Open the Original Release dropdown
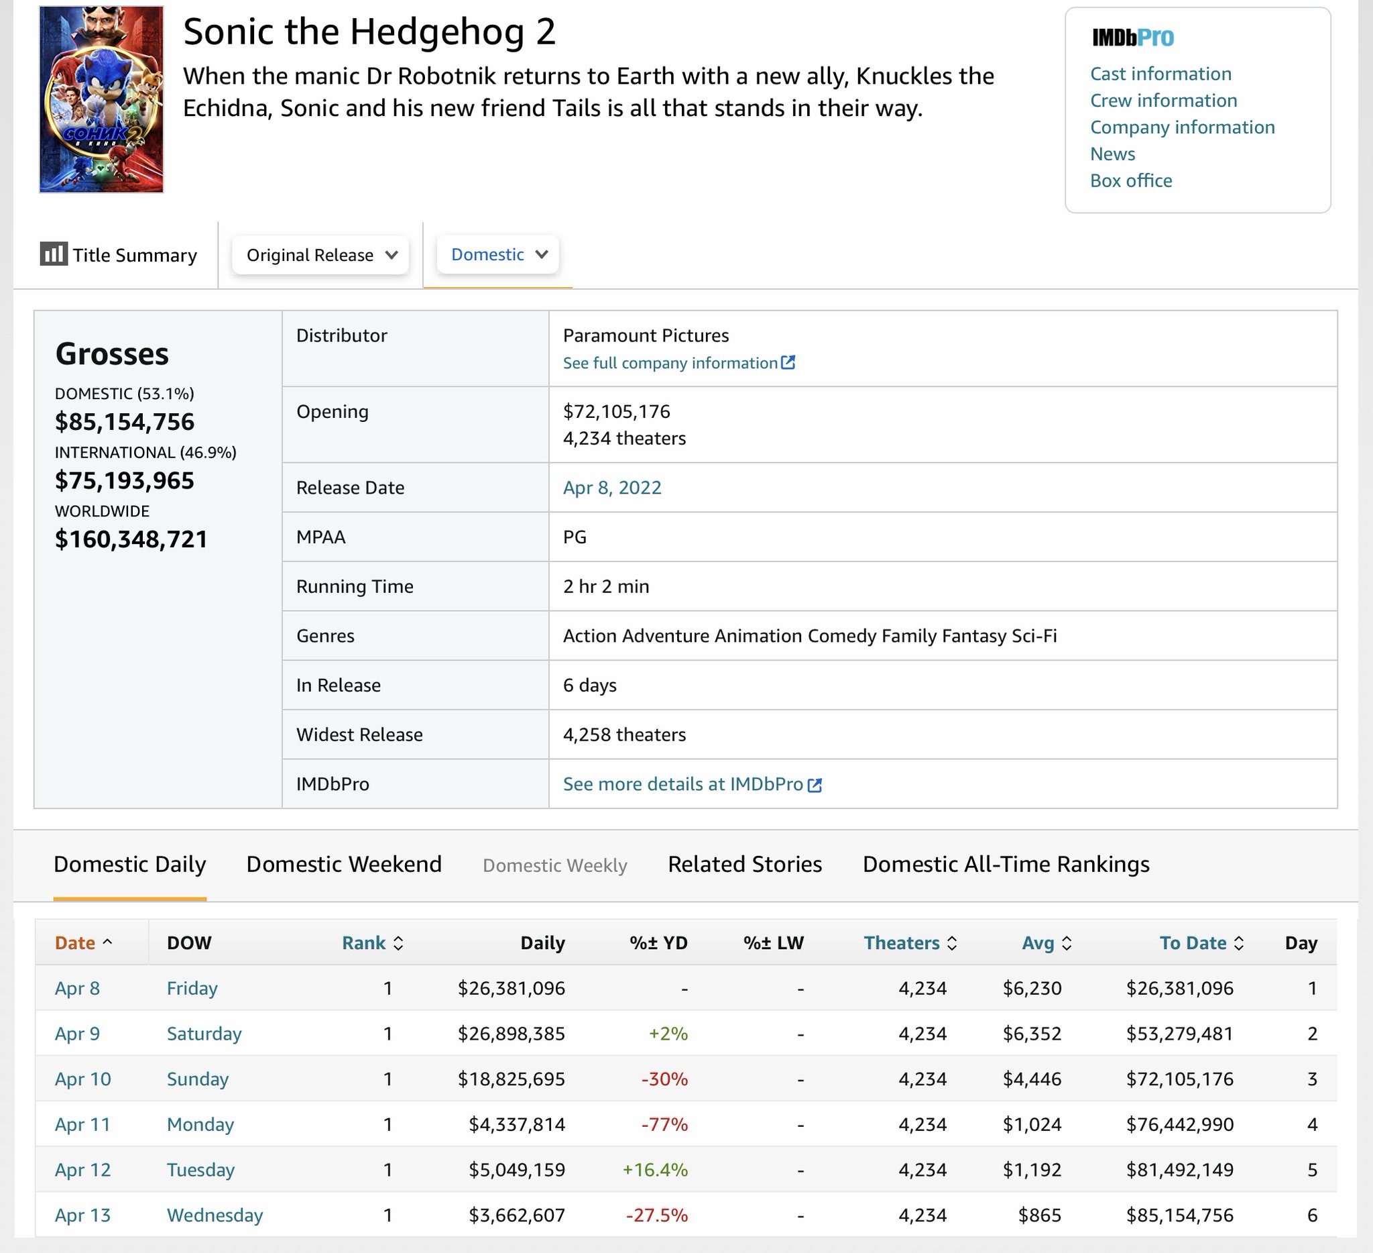This screenshot has height=1253, width=1373. [320, 255]
